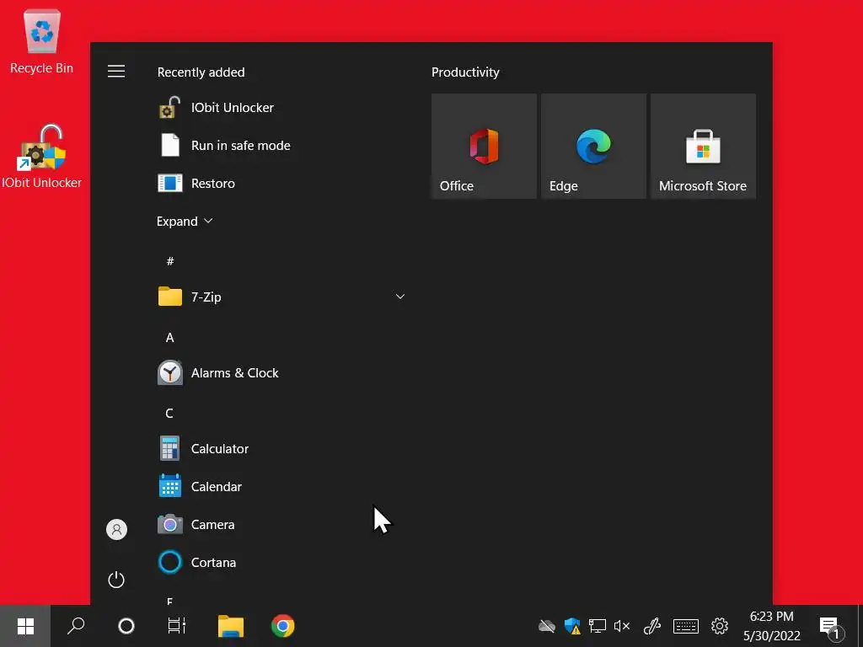Click the Cortana circle on taskbar
This screenshot has width=863, height=647.
click(x=126, y=626)
